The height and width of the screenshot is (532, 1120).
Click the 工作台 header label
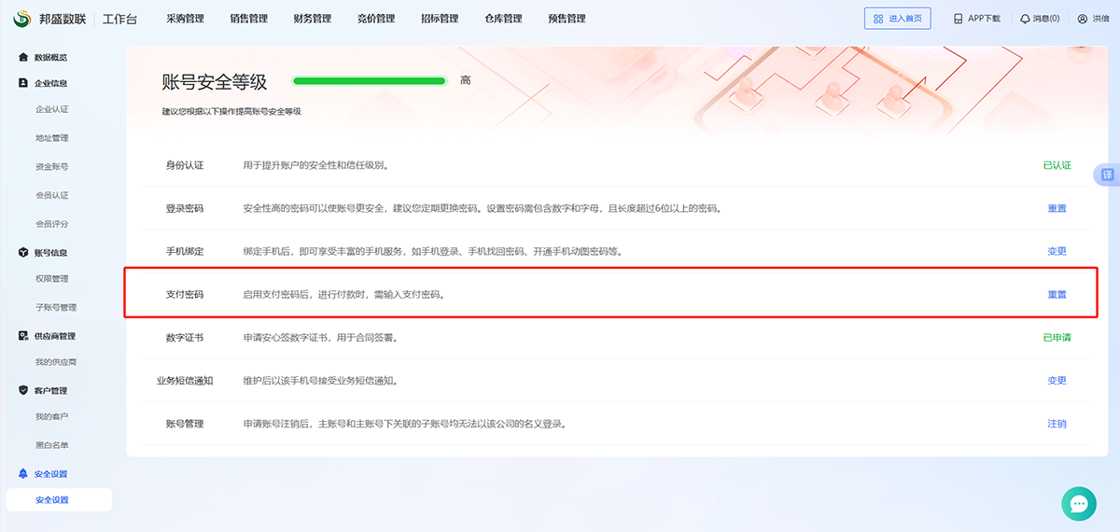(x=120, y=19)
